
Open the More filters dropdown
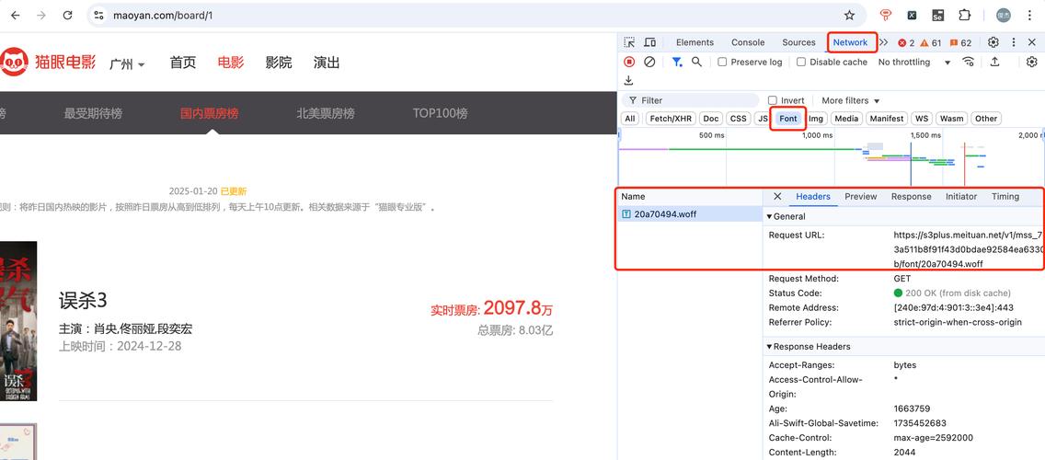pyautogui.click(x=850, y=100)
